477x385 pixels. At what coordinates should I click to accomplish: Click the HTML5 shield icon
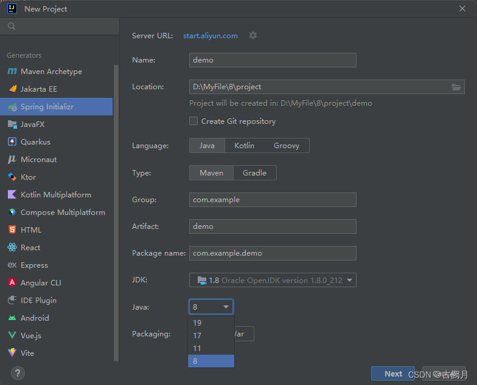coord(12,230)
